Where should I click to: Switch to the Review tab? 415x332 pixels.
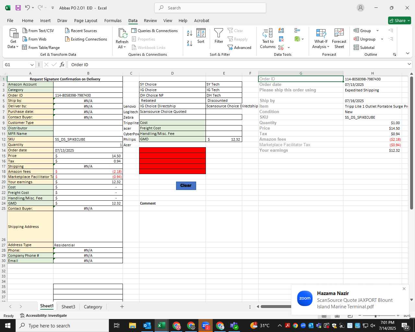coord(150,20)
